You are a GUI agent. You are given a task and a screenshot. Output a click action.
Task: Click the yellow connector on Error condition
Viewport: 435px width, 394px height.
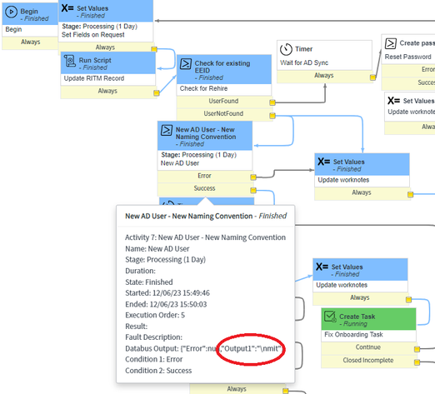tap(253, 177)
